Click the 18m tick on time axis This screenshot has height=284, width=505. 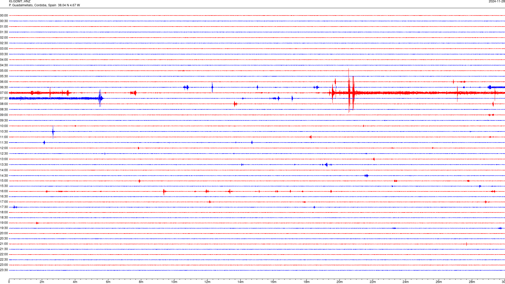[306, 282]
